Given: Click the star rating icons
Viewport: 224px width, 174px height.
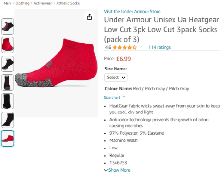Looking at the screenshot, I should pyautogui.click(x=124, y=47).
